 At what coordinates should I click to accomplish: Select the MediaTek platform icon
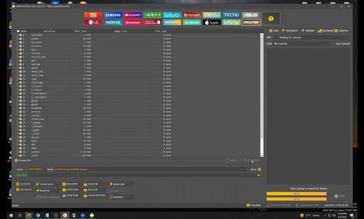pyautogui.click(x=172, y=22)
